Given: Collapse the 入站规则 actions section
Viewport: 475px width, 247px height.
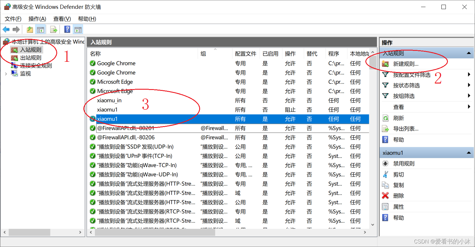Looking at the screenshot, I should point(469,53).
